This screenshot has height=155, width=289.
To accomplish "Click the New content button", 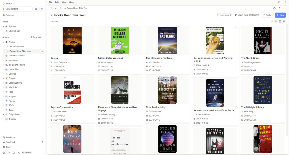I will point(17,9).
